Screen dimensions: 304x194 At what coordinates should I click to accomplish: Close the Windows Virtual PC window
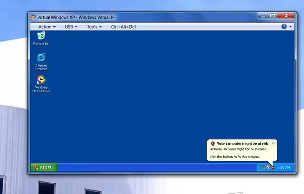pyautogui.click(x=286, y=16)
